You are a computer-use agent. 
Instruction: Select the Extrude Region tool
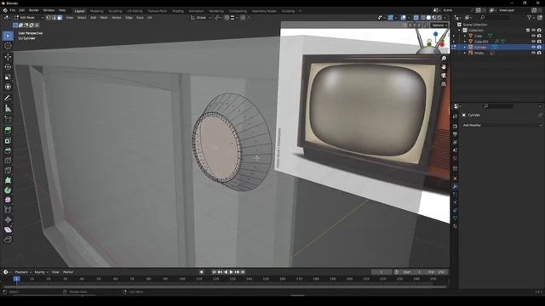(x=8, y=130)
